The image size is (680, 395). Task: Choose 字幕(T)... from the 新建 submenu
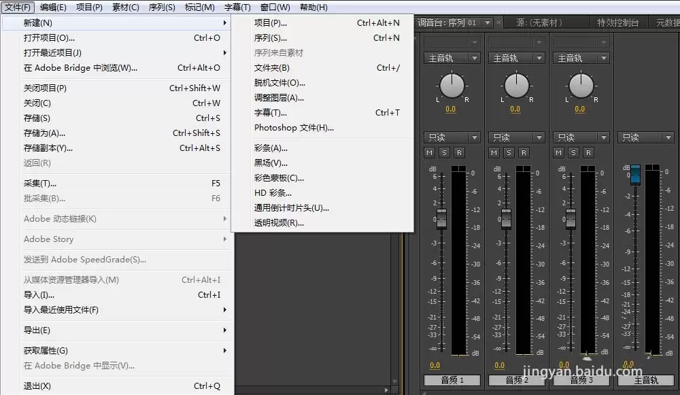point(271,113)
